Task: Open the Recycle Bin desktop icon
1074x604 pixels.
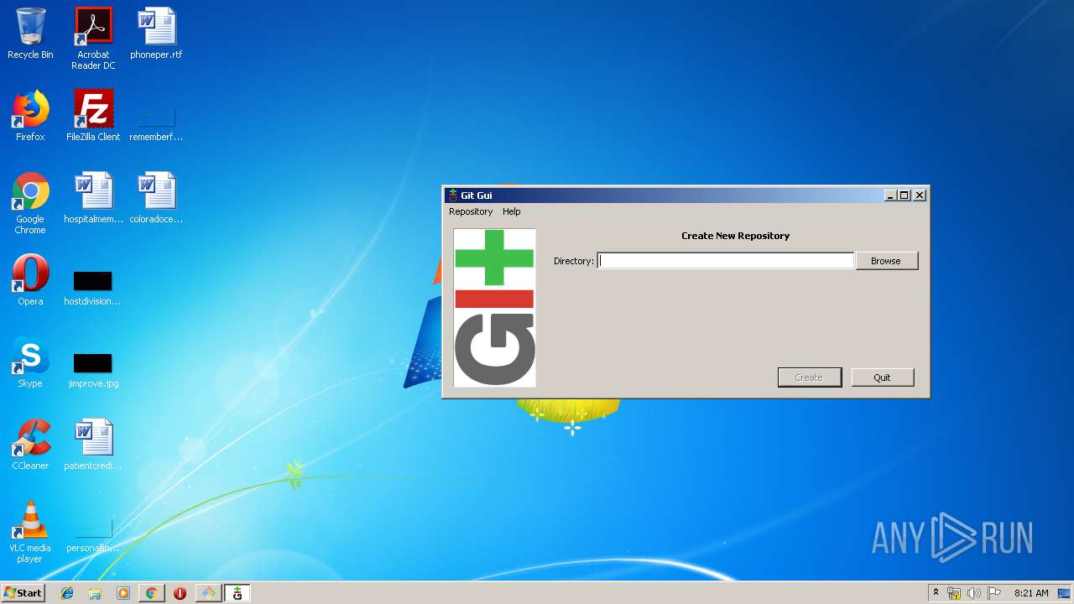Action: coord(30,34)
